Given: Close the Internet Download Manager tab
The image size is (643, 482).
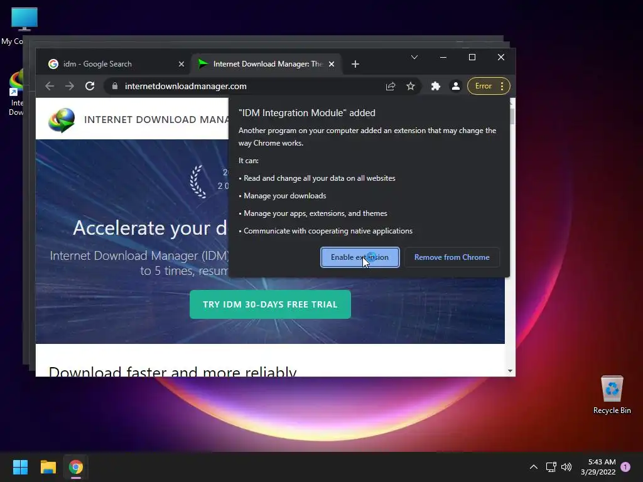Looking at the screenshot, I should [332, 65].
